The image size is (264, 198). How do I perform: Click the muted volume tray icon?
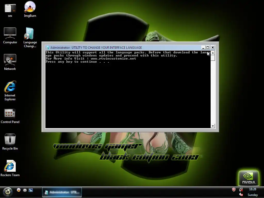click(241, 195)
